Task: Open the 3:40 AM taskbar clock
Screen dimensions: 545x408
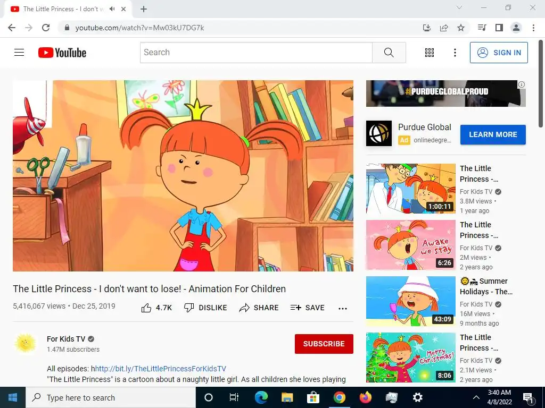Action: tap(499, 397)
